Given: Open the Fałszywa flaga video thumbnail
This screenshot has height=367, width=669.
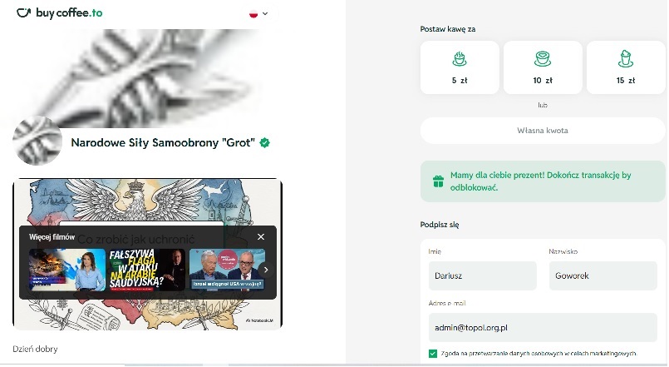Looking at the screenshot, I should 147,270.
